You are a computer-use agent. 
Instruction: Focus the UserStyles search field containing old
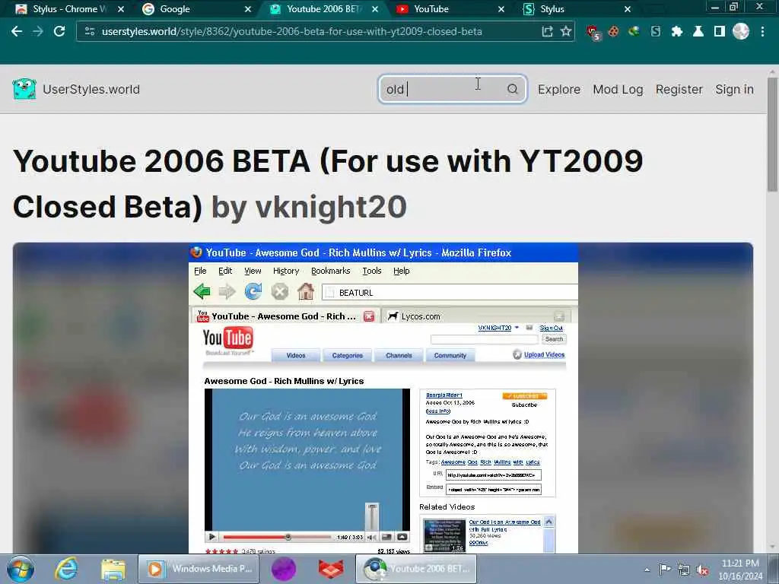click(x=452, y=89)
